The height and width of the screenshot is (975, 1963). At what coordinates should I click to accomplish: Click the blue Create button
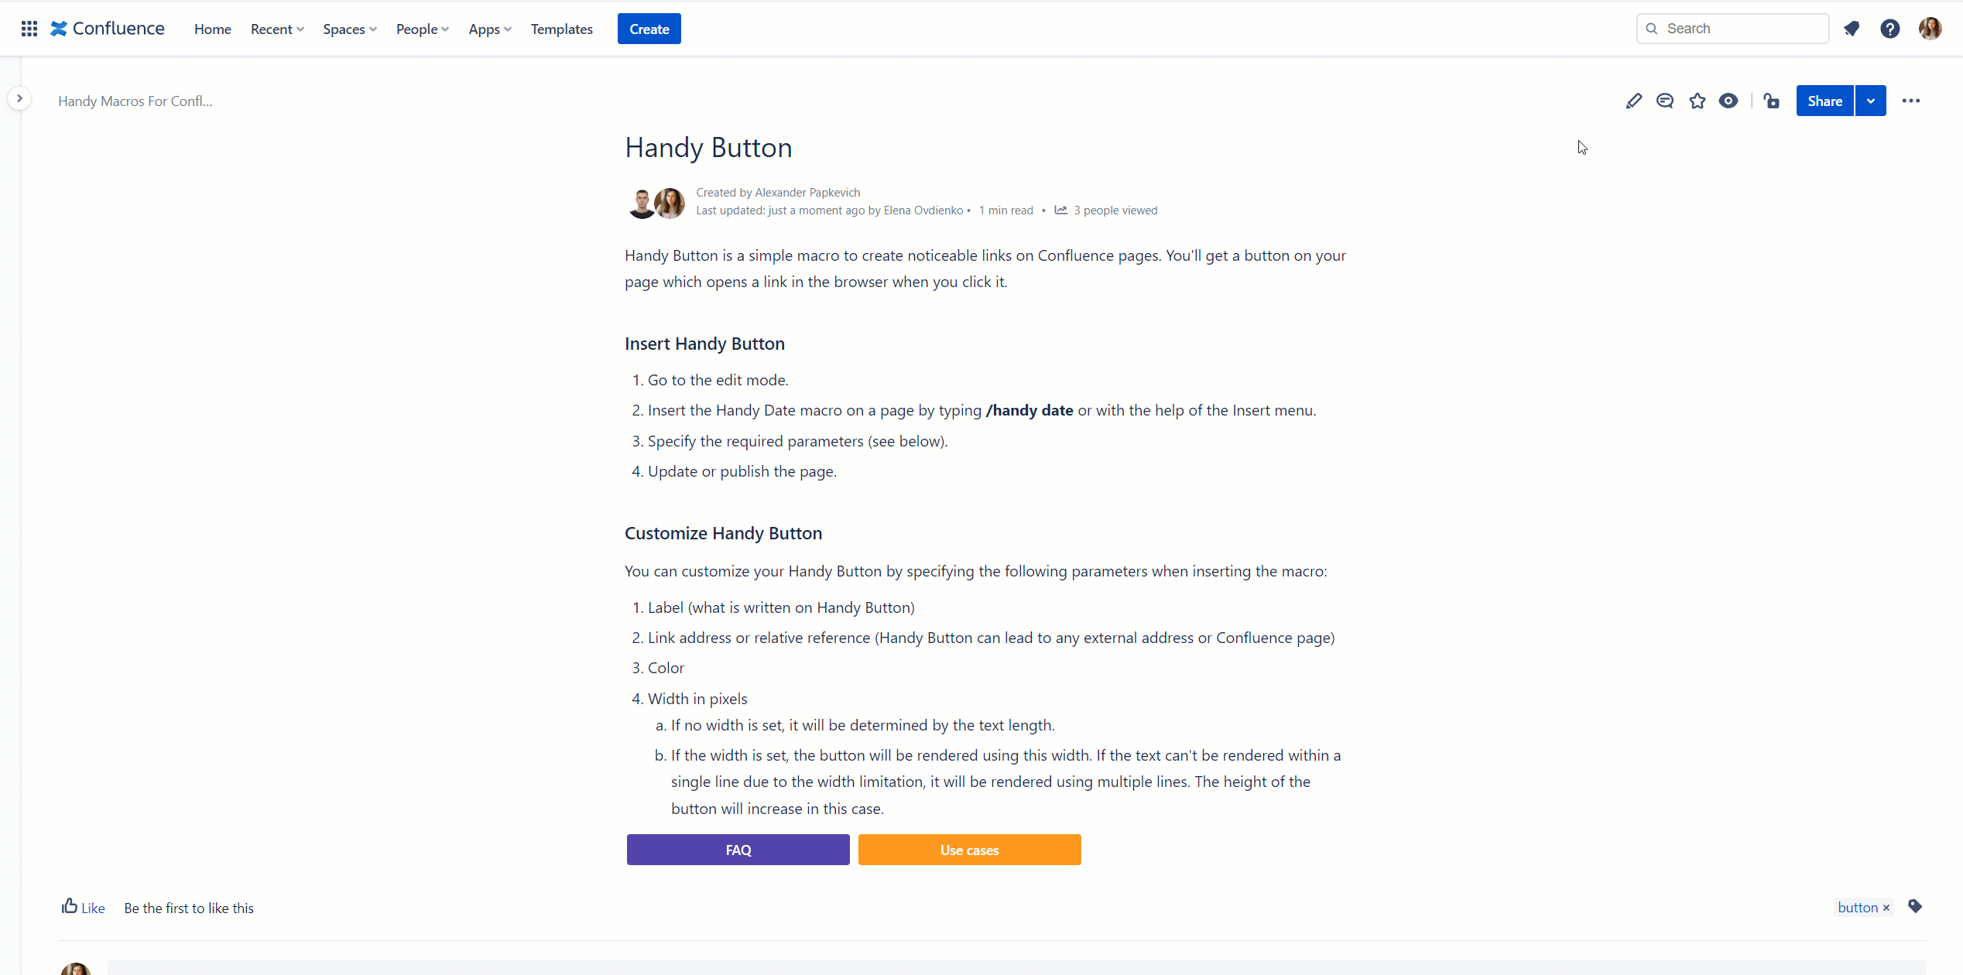click(x=649, y=29)
